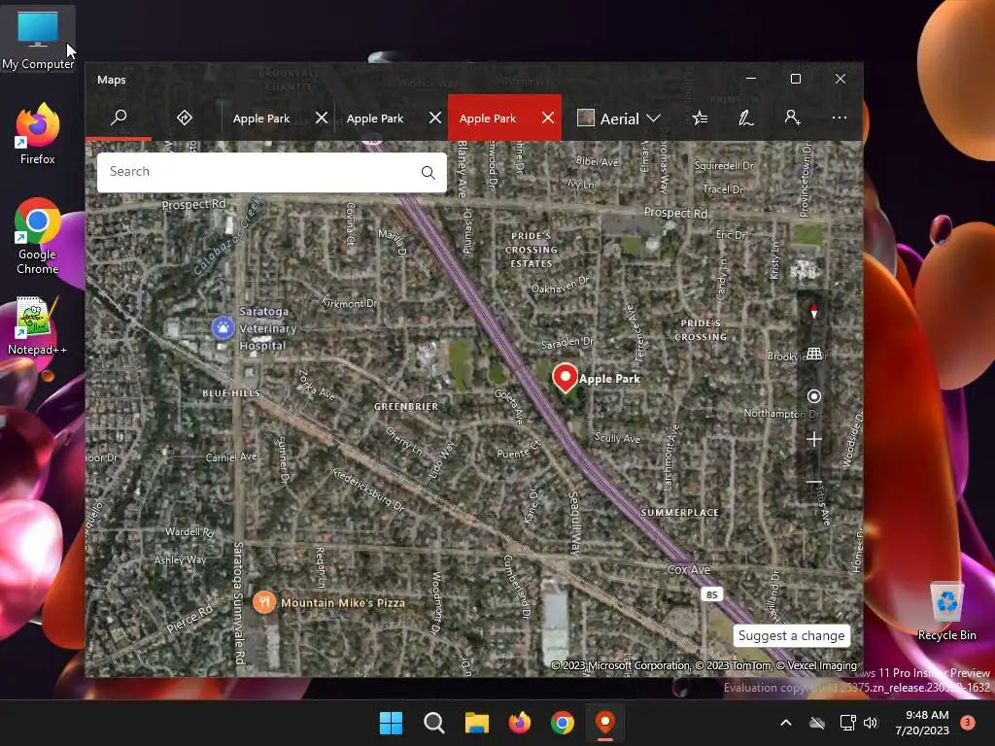The height and width of the screenshot is (746, 995).
Task: Select the highlighted Apple Park tab
Action: (488, 119)
